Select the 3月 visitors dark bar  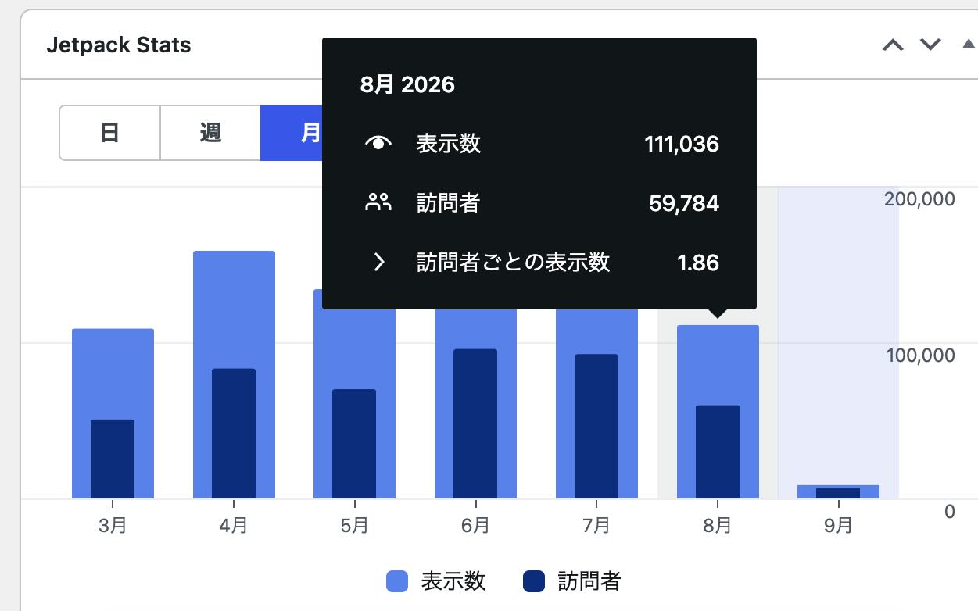coord(113,459)
